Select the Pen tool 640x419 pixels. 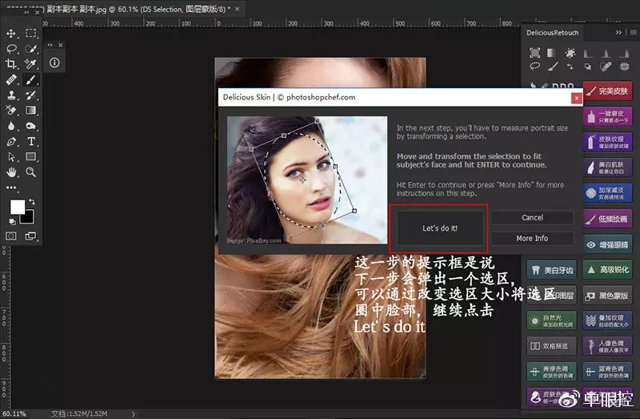[x=11, y=142]
